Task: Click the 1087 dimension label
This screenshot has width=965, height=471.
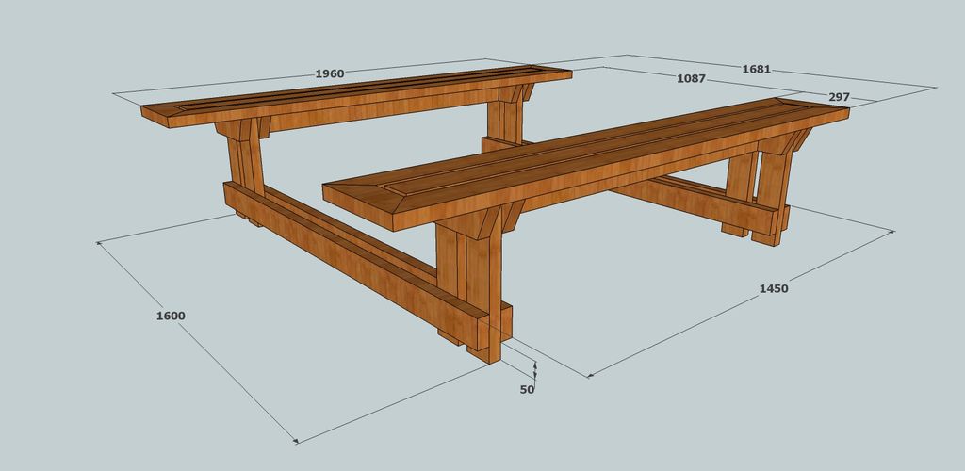Action: click(691, 79)
